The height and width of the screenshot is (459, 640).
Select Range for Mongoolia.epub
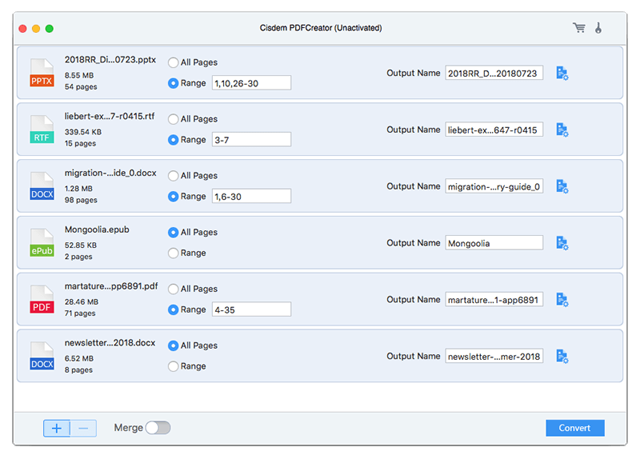tap(173, 253)
